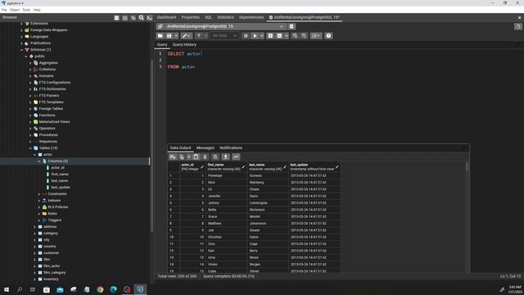Open the Object menu
The height and width of the screenshot is (295, 524).
coord(15,10)
